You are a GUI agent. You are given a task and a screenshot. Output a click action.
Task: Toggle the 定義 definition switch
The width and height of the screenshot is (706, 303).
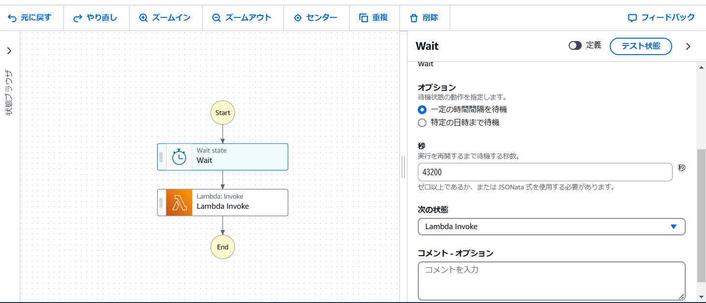coord(575,45)
